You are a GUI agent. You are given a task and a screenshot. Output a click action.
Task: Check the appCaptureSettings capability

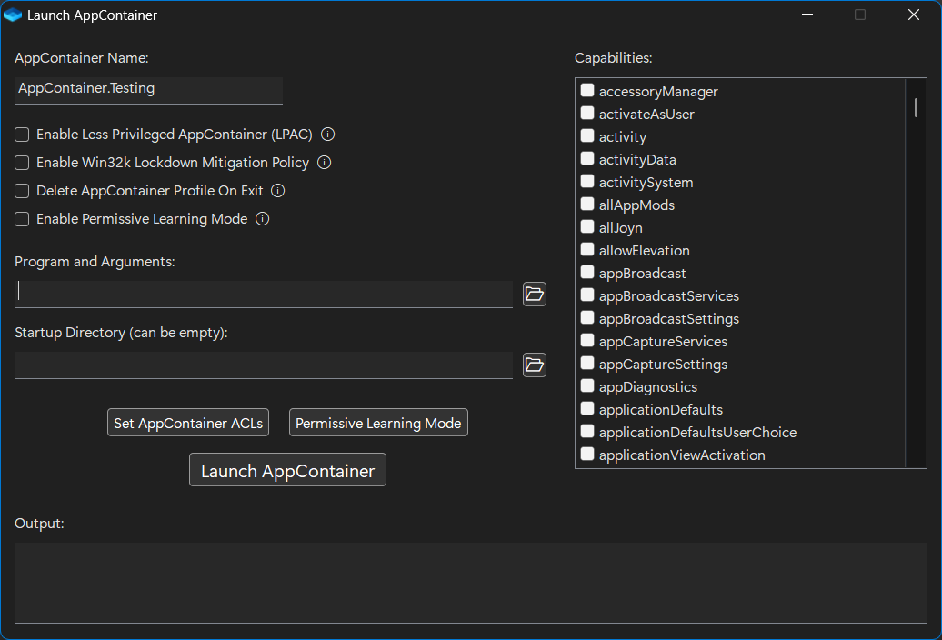coord(587,364)
